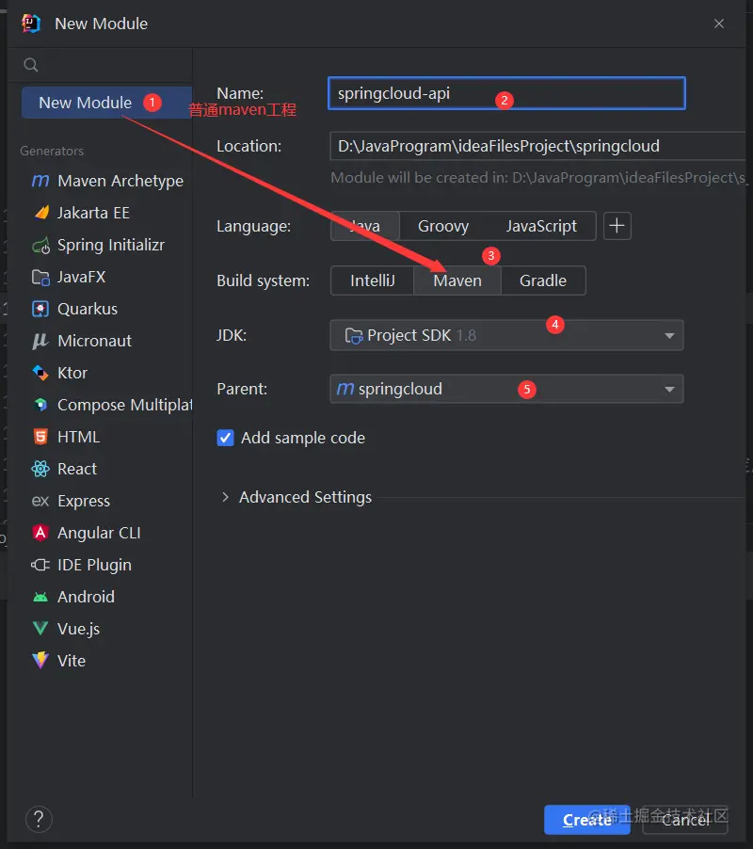Click the React label text
753x849 pixels.
pos(77,469)
